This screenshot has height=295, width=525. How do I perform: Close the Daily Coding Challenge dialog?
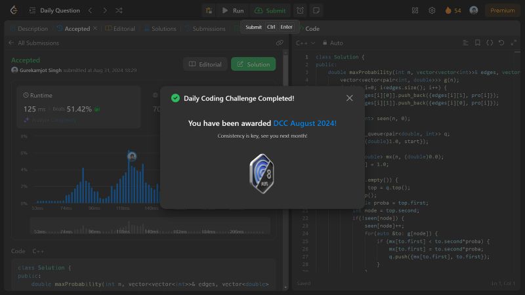349,98
